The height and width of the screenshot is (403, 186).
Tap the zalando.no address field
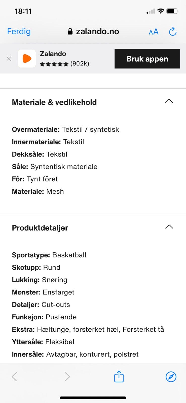point(93,31)
